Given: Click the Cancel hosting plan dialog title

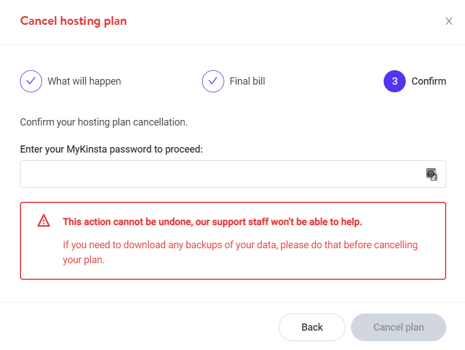Looking at the screenshot, I should [73, 22].
